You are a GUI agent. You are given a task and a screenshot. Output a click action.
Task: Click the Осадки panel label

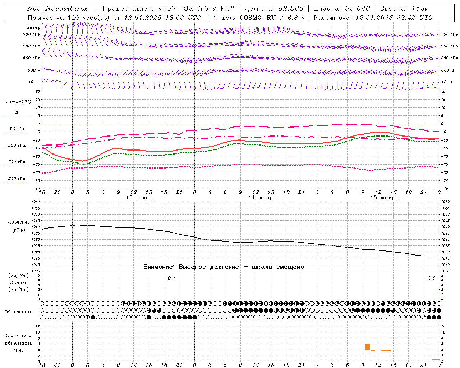tap(19, 282)
